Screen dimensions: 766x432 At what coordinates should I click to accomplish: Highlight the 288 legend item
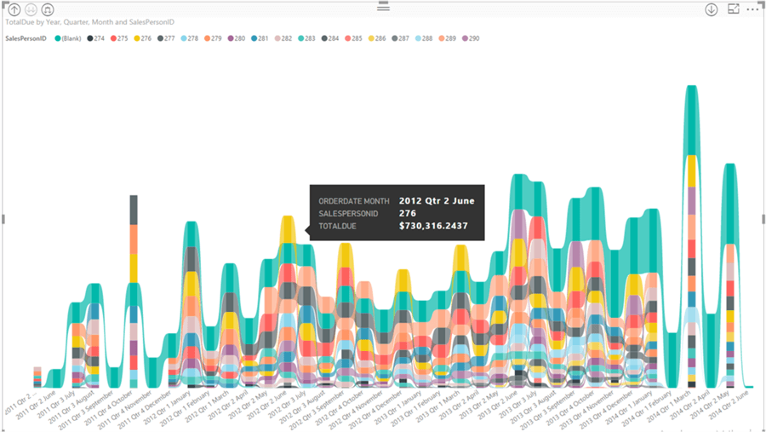click(x=424, y=38)
